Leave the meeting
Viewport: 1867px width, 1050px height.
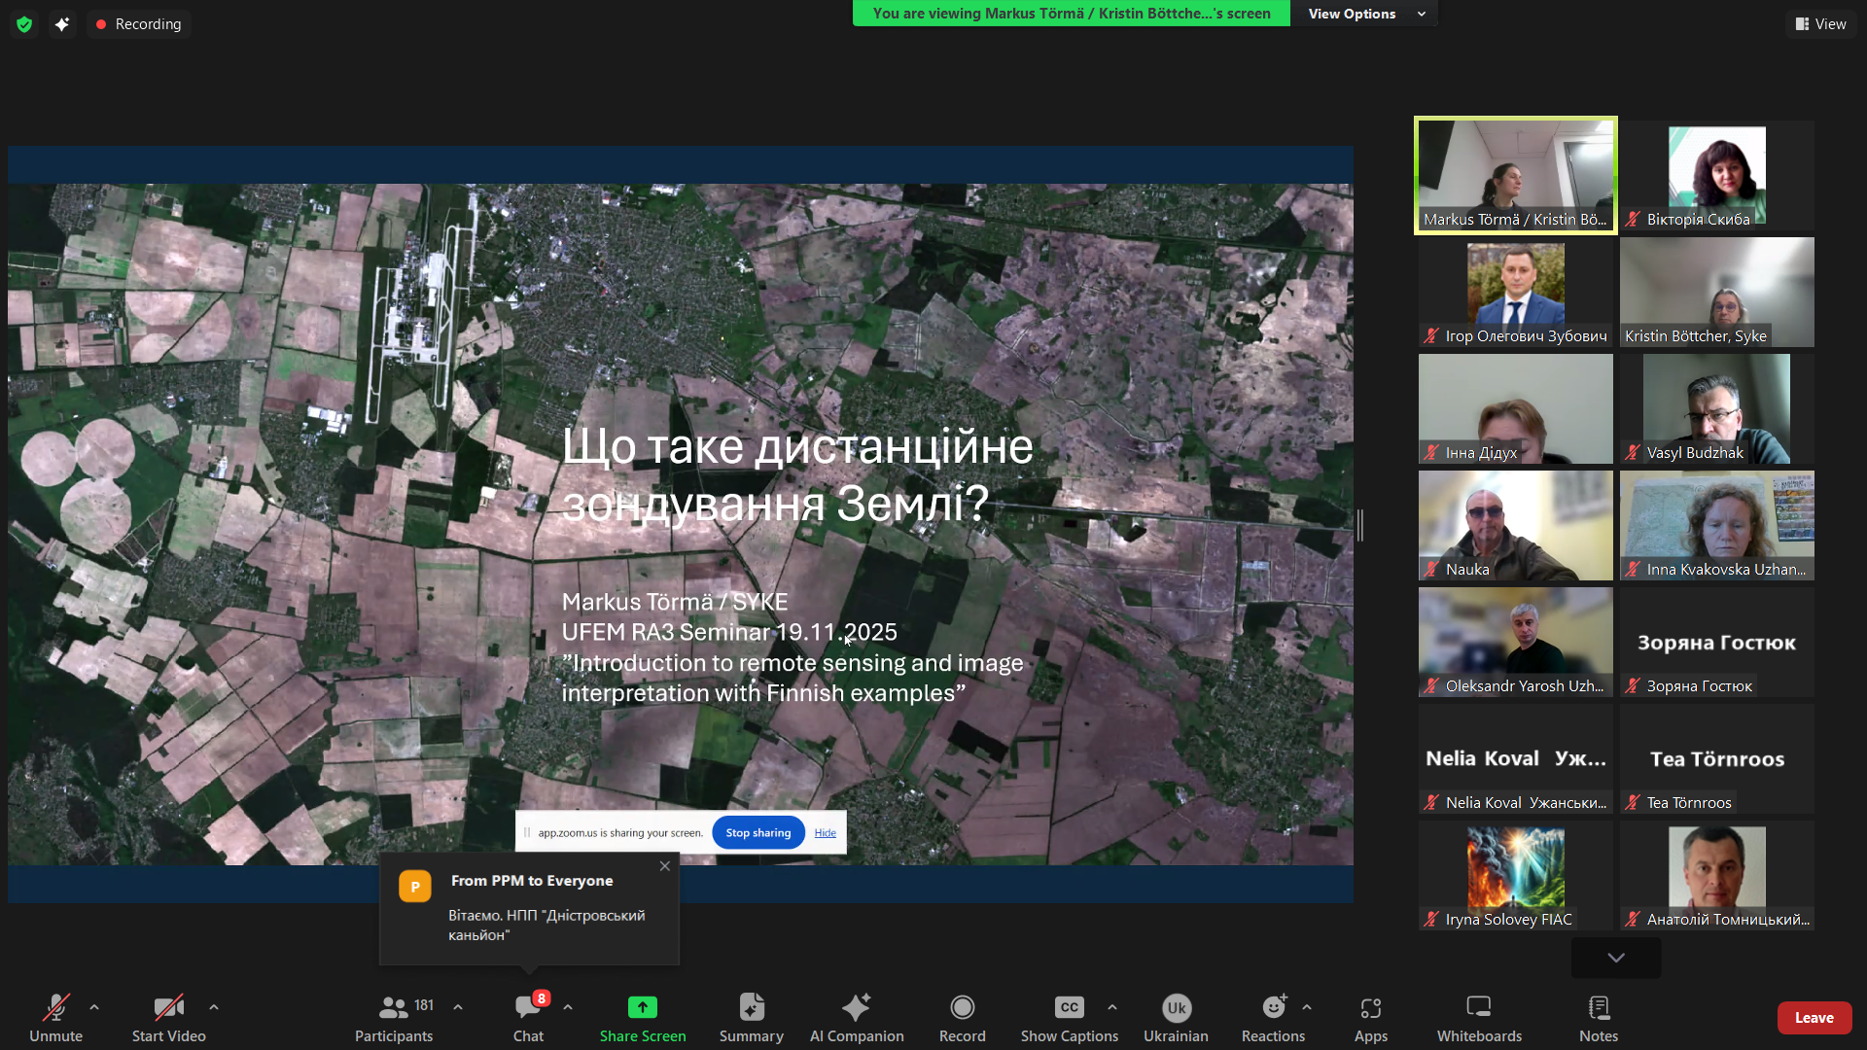pos(1814,1017)
